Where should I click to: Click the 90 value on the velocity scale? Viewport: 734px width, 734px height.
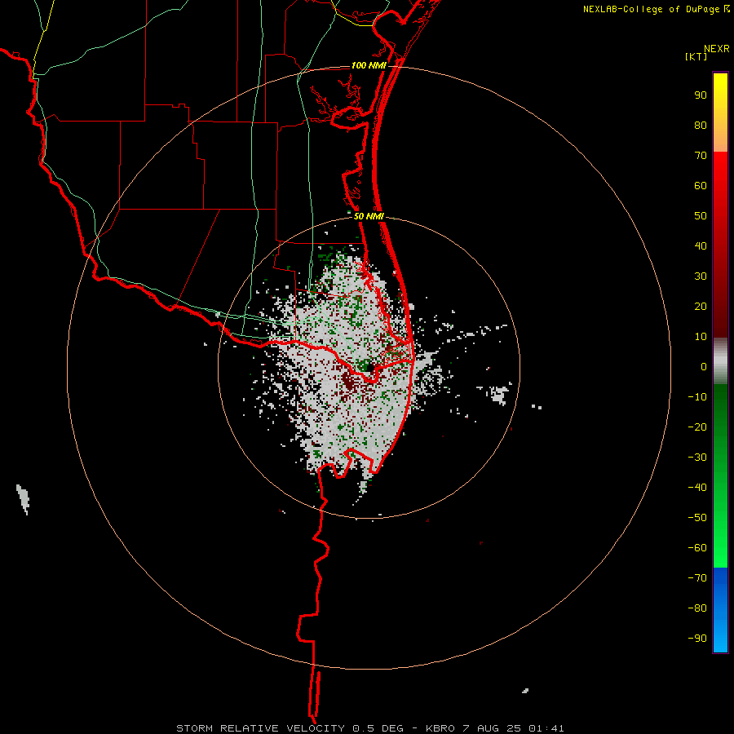(x=701, y=95)
